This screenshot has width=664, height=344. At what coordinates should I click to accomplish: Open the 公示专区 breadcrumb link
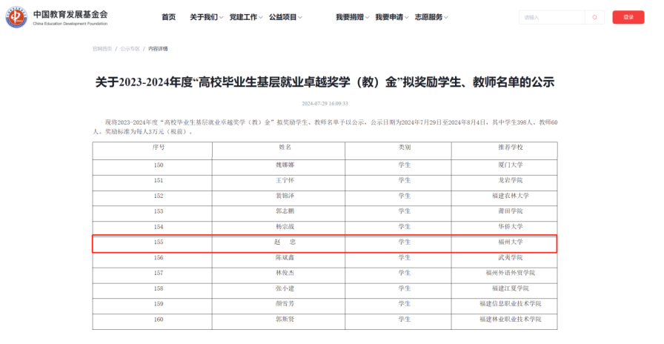coord(130,49)
